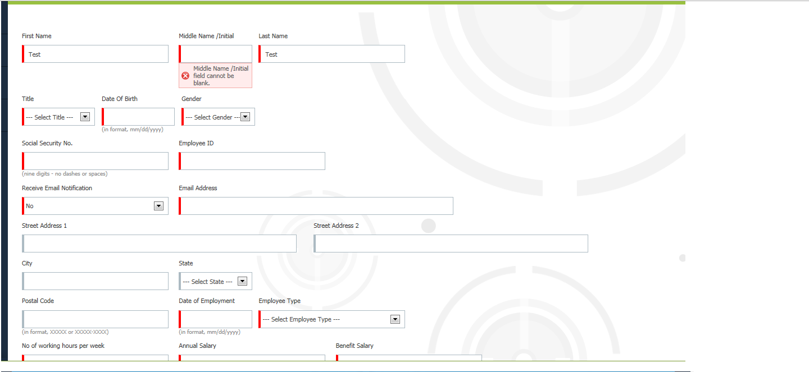
Task: Click the red error icon under Middle Name
Action: (185, 76)
